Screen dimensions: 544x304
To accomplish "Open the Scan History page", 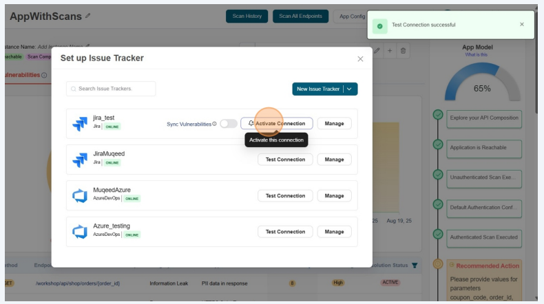I will pyautogui.click(x=247, y=16).
